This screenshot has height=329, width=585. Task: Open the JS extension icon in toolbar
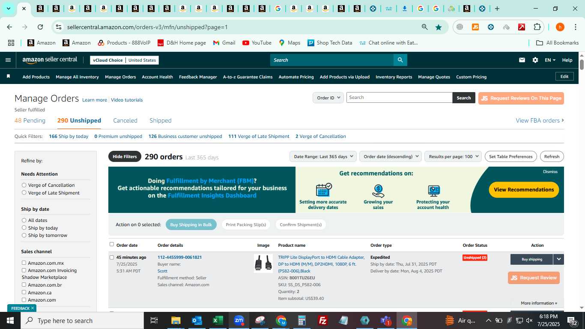[475, 27]
